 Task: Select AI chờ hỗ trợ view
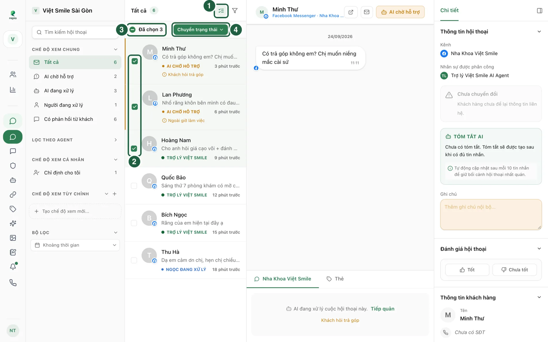[75, 77]
